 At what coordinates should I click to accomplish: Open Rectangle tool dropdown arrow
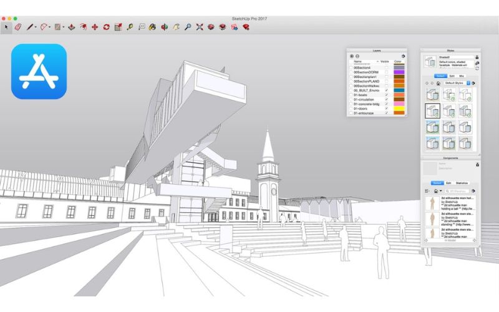(x=64, y=27)
